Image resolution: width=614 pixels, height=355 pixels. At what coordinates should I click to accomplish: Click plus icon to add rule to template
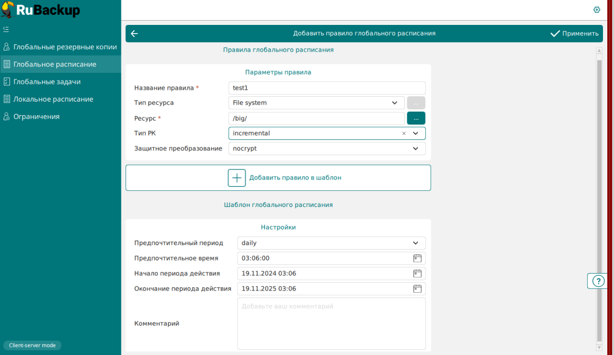236,178
